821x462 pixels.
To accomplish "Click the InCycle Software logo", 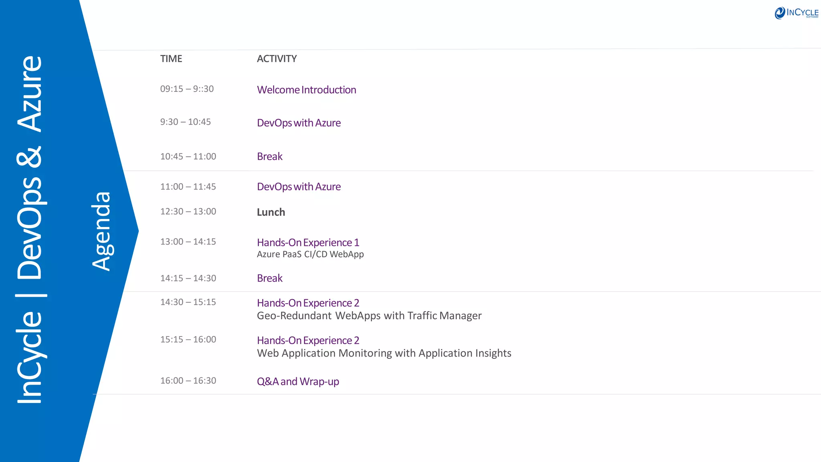I will point(797,13).
